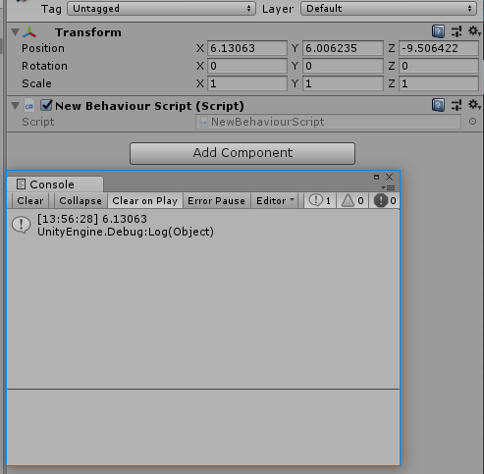
Task: Click the Add Component button
Action: 242,153
